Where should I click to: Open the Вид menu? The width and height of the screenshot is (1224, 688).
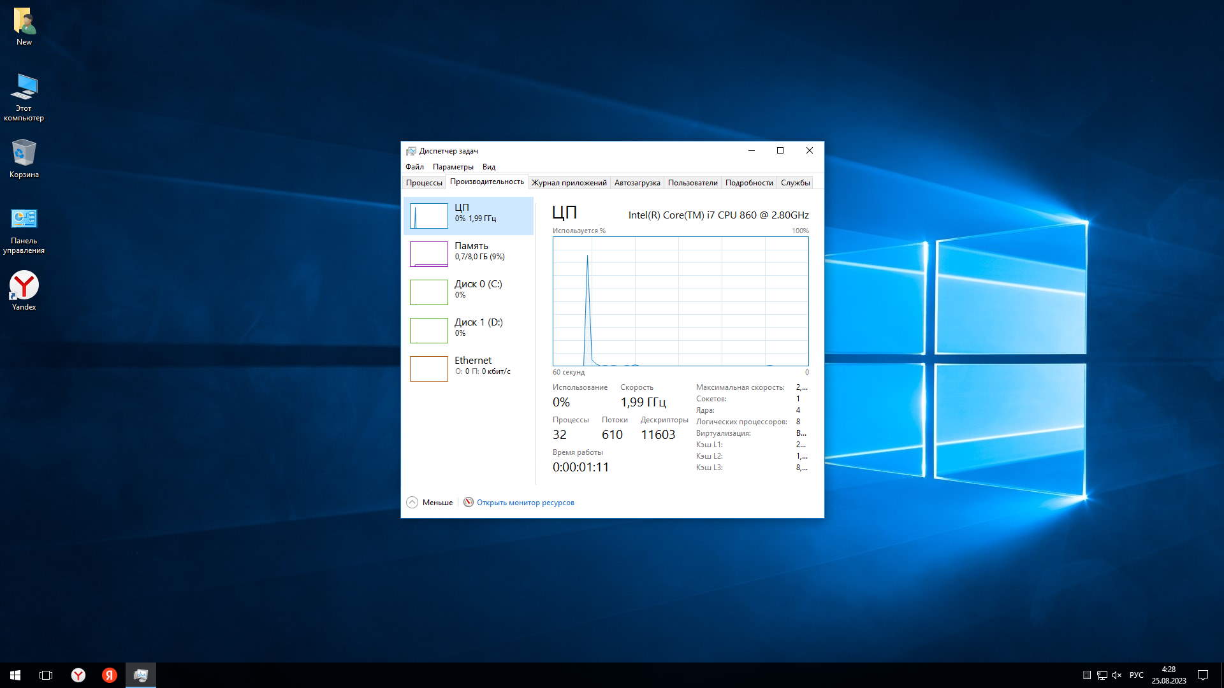tap(489, 167)
